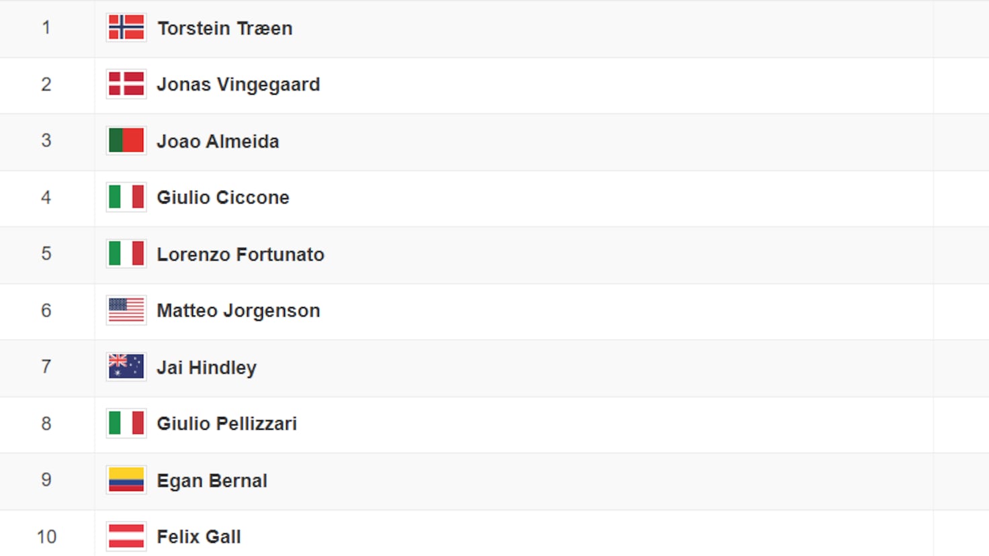Select the Giulio Ciccone name
This screenshot has width=989, height=556.
pos(223,197)
